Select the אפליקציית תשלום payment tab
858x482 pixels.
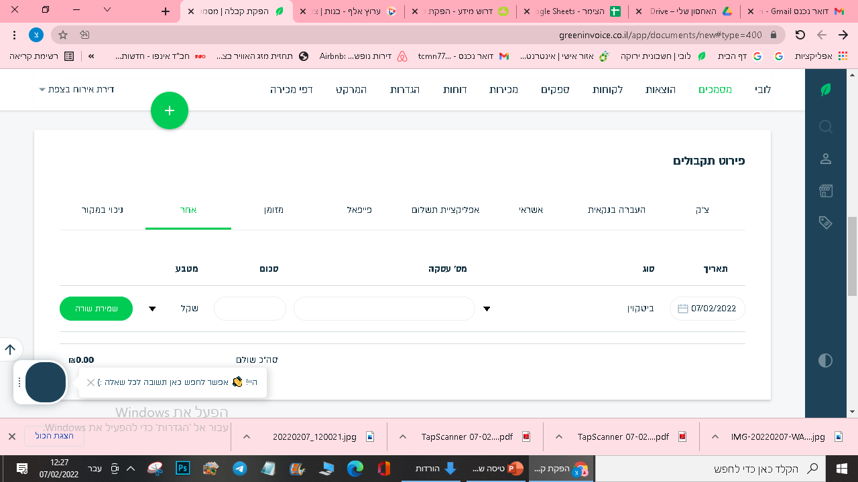[x=445, y=210]
